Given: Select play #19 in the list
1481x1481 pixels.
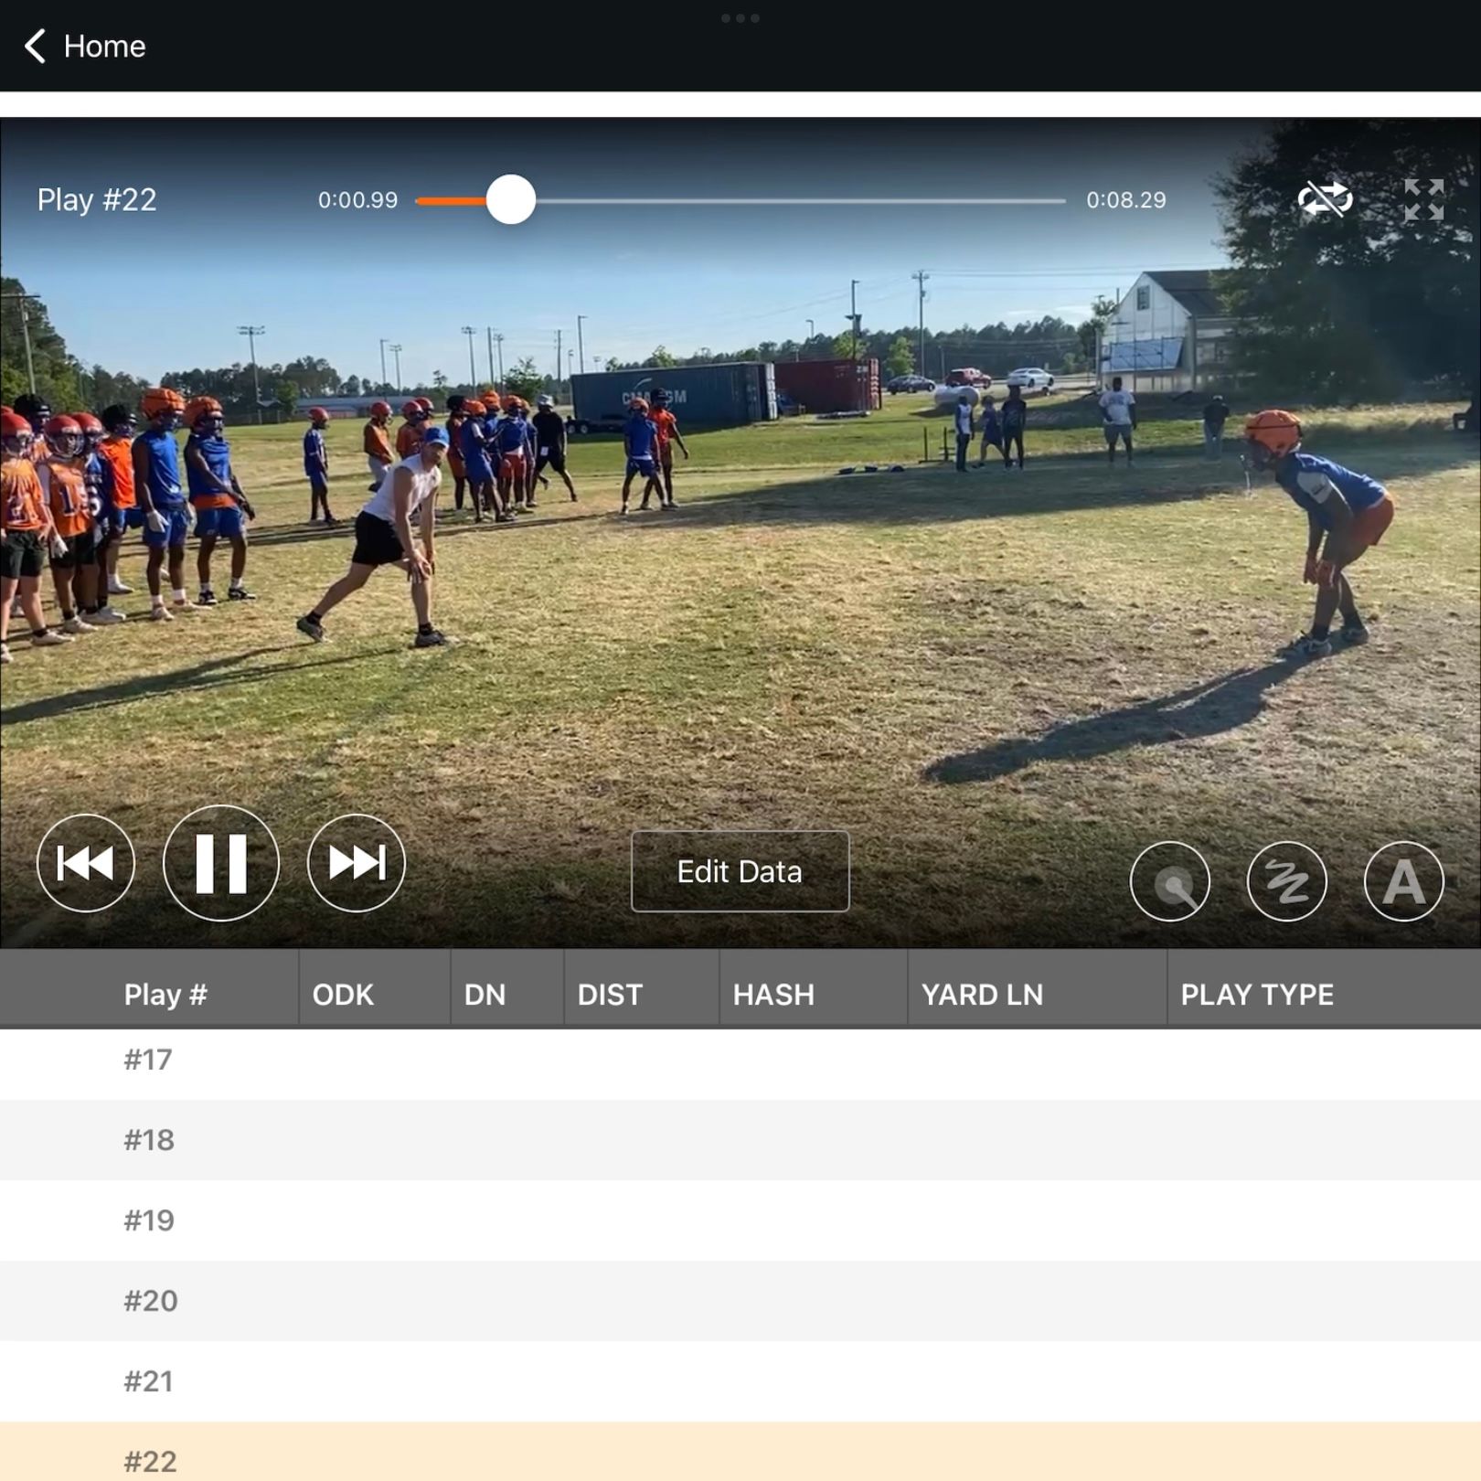Looking at the screenshot, I should pyautogui.click(x=740, y=1220).
